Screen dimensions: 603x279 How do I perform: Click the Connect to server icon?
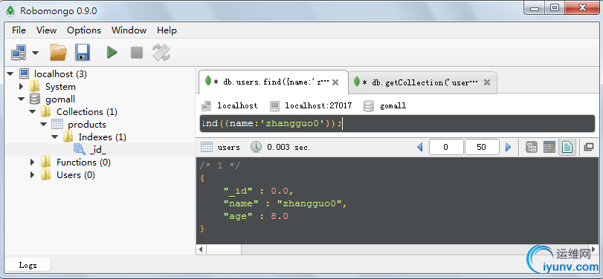point(19,53)
